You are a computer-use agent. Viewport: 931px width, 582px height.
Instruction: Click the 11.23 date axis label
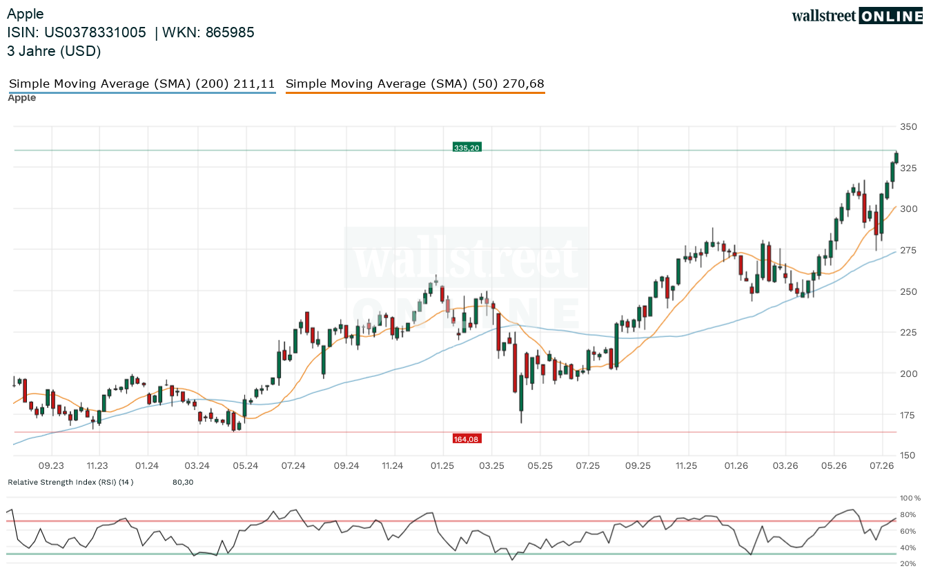pos(98,466)
